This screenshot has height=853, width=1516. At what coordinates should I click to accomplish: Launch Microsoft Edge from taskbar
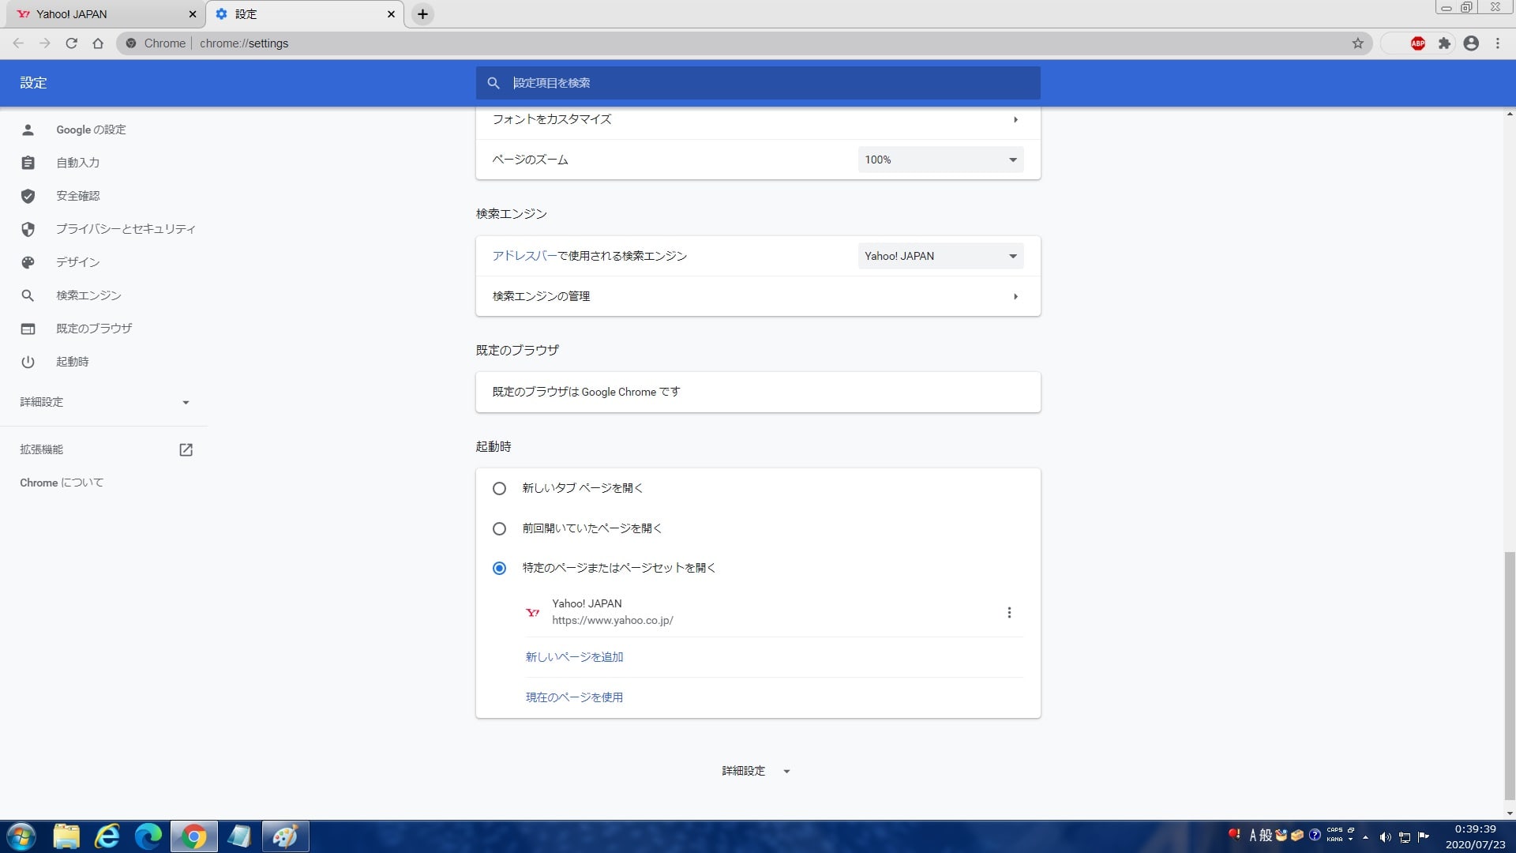click(148, 836)
